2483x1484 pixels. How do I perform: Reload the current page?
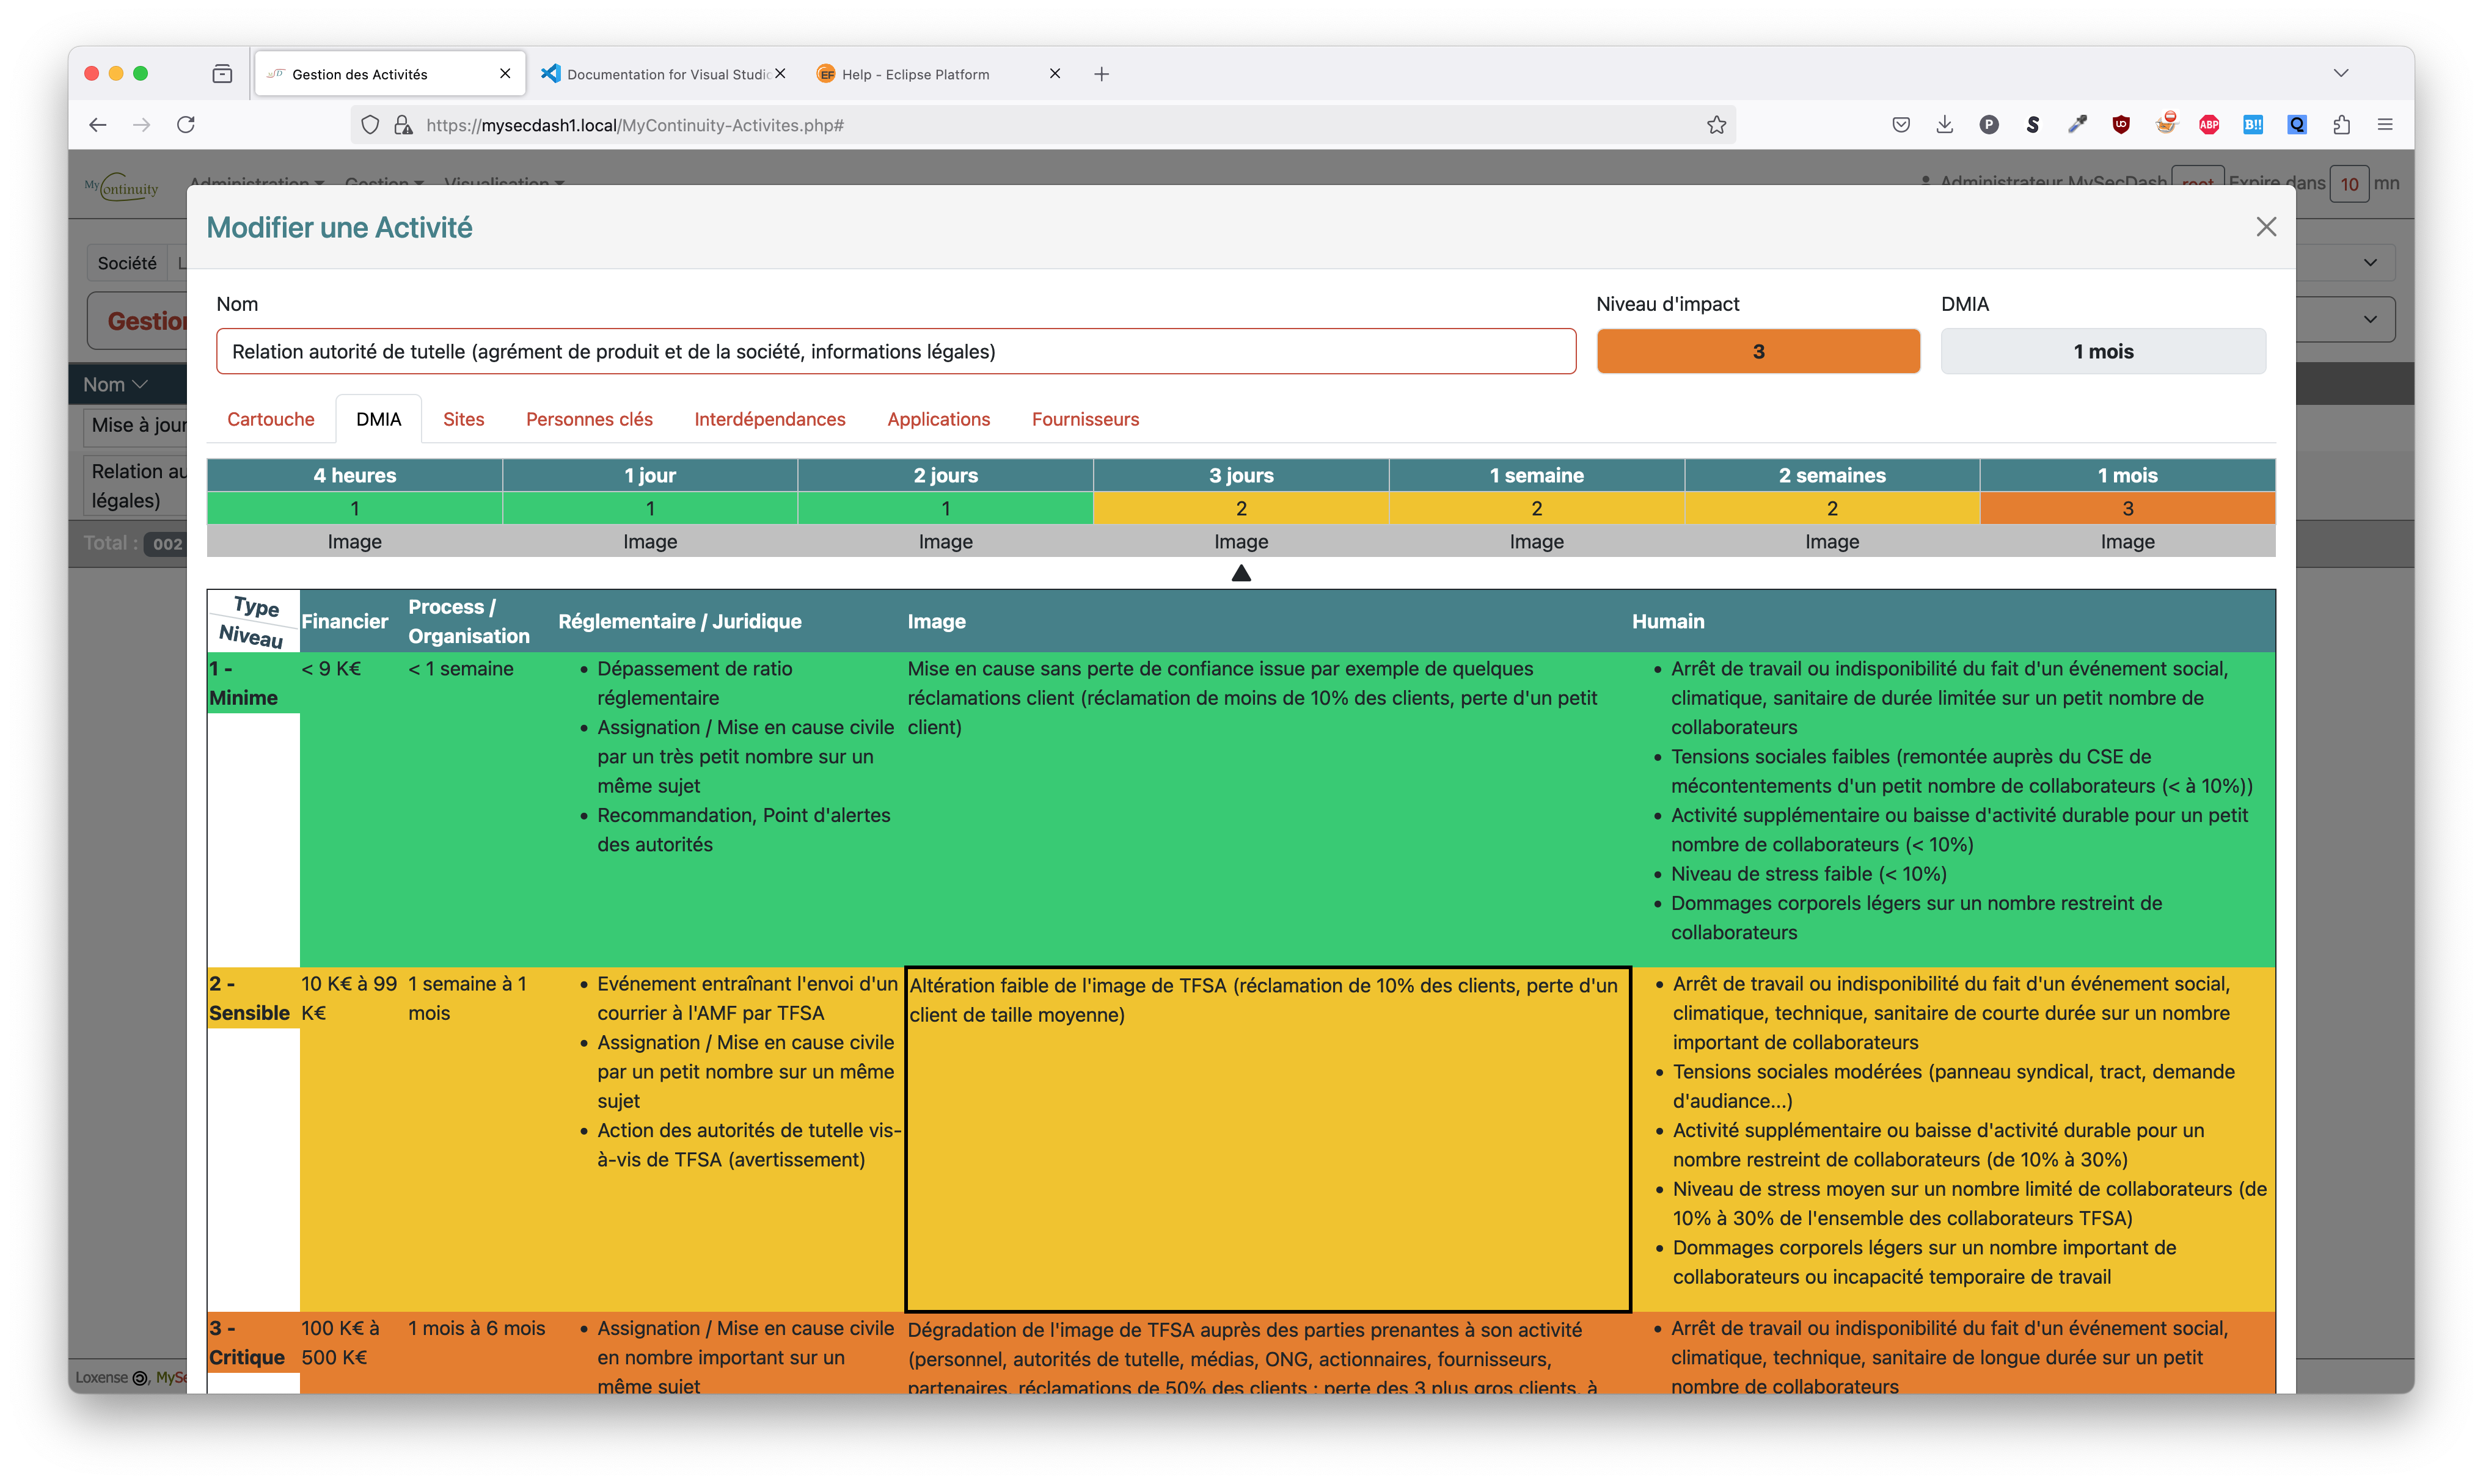coord(186,125)
